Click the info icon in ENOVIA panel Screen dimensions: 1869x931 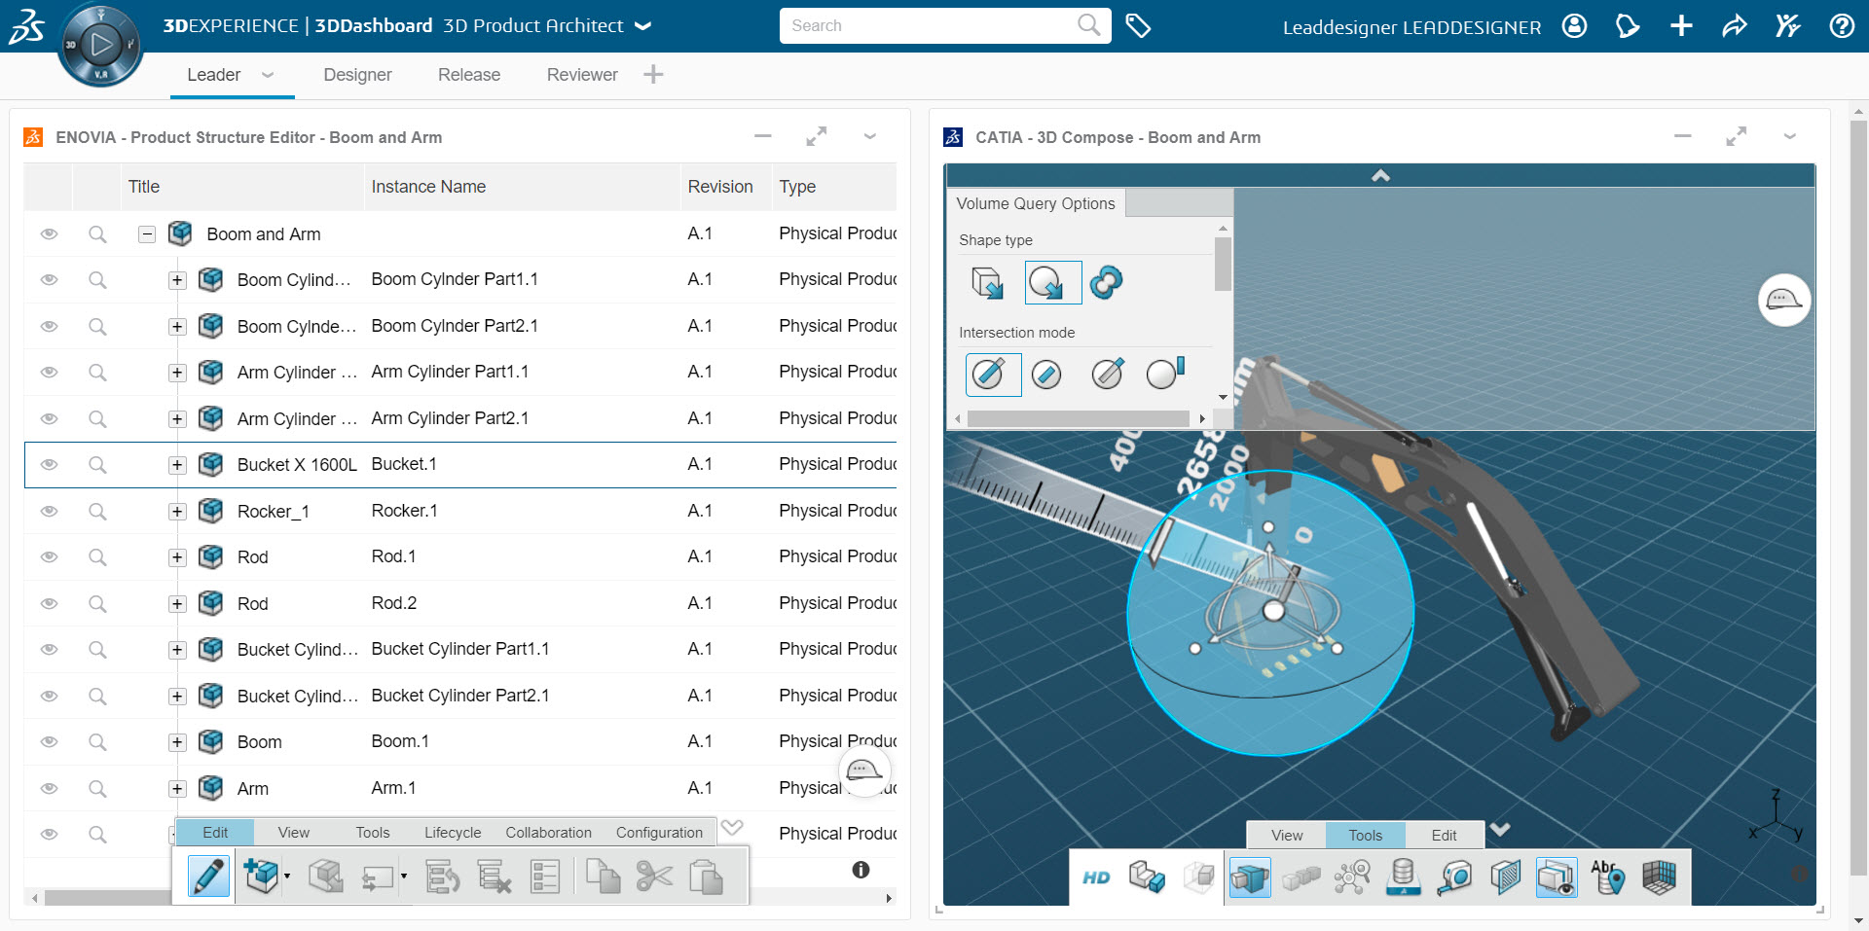[861, 870]
